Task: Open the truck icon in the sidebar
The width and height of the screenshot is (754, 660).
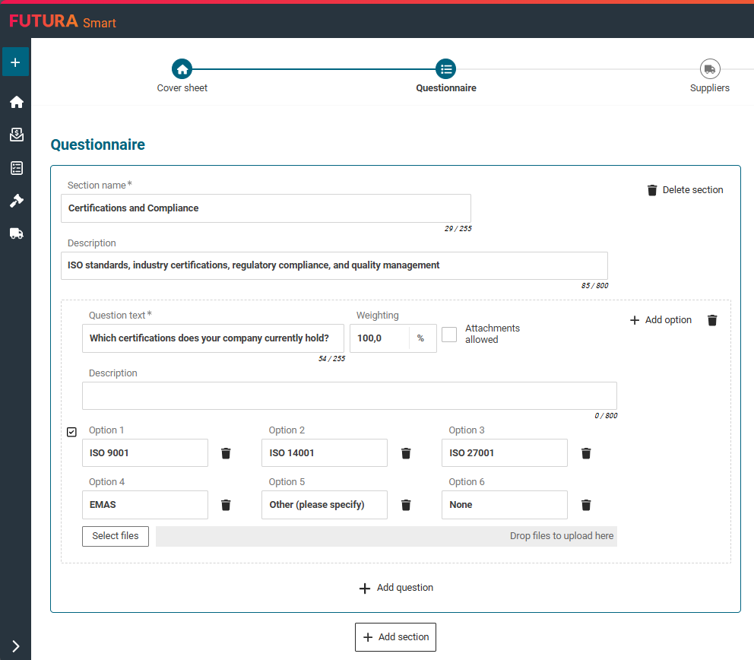Action: coord(16,233)
